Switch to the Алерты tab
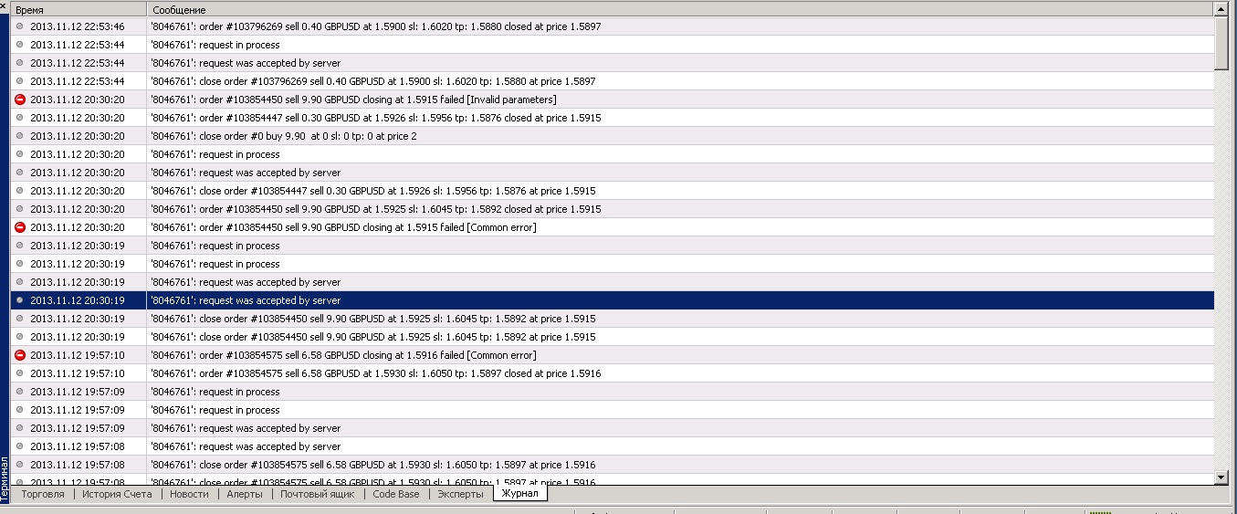The height and width of the screenshot is (514, 1237). click(x=245, y=494)
